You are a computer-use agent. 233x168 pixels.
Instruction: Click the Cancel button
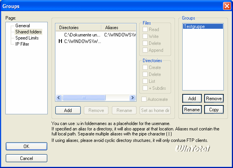[27, 158]
